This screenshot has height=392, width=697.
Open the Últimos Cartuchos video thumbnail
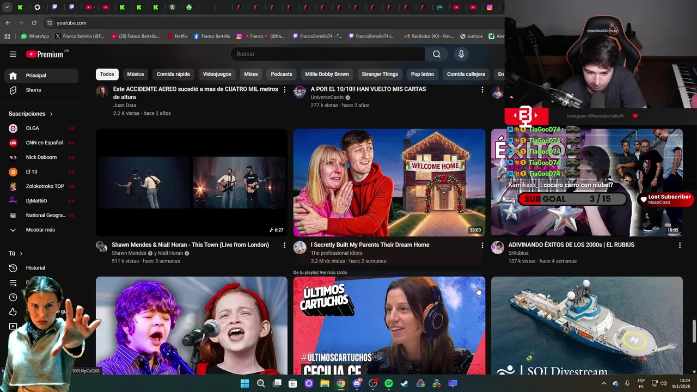point(389,326)
